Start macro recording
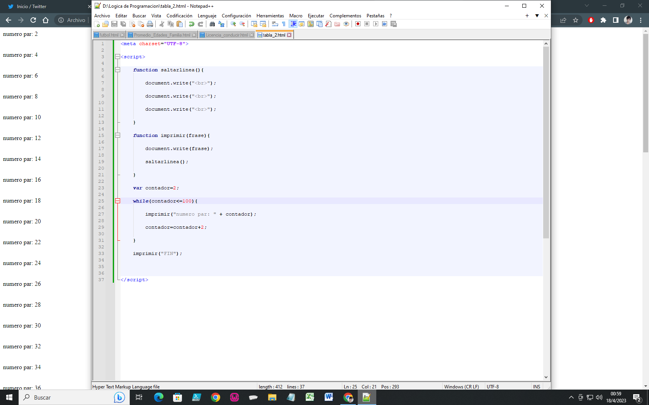Viewport: 649px width, 405px height. [x=358, y=24]
